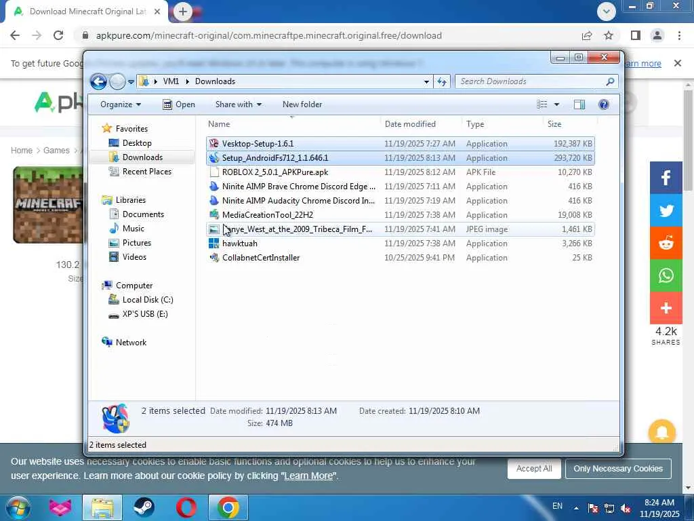Click the Chrome share page icon

(x=587, y=35)
